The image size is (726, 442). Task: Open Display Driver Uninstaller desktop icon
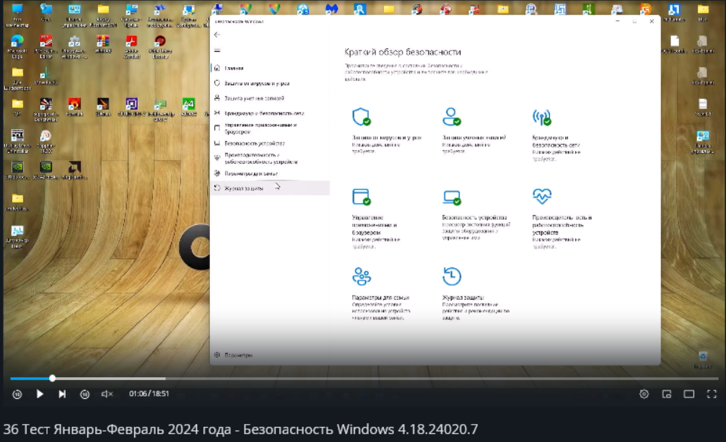pyautogui.click(x=17, y=141)
